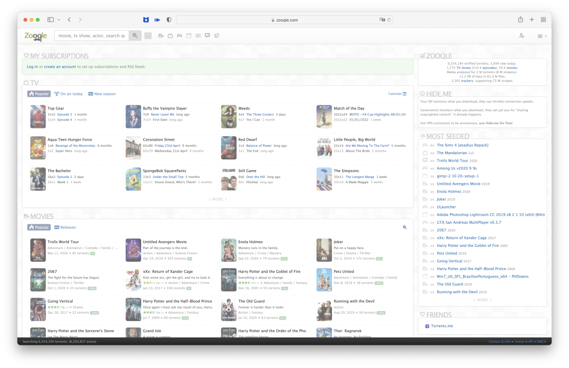Expand the Safari tab group chevron
Image resolution: width=569 pixels, height=368 pixels.
tap(59, 19)
